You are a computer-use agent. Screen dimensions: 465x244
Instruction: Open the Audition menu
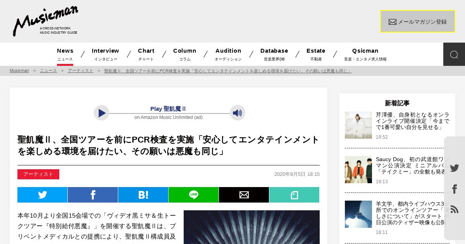tap(228, 54)
